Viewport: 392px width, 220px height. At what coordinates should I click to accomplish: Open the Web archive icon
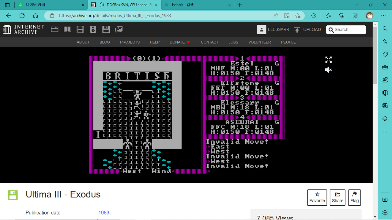pyautogui.click(x=55, y=29)
